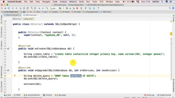Navigate Forward with the right arrow icon
Viewport: 175px width, 98px height.
pos(43,8)
